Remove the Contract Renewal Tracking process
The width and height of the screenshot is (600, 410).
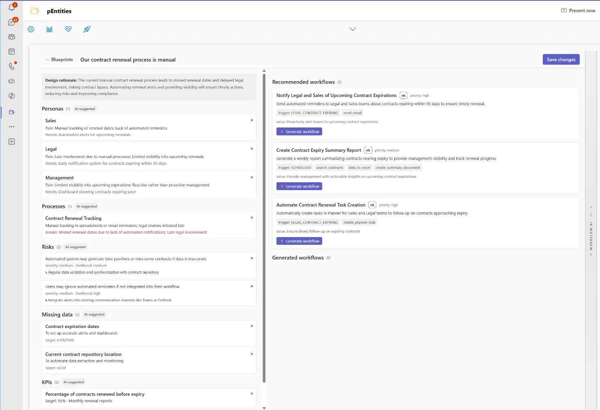tap(252, 218)
